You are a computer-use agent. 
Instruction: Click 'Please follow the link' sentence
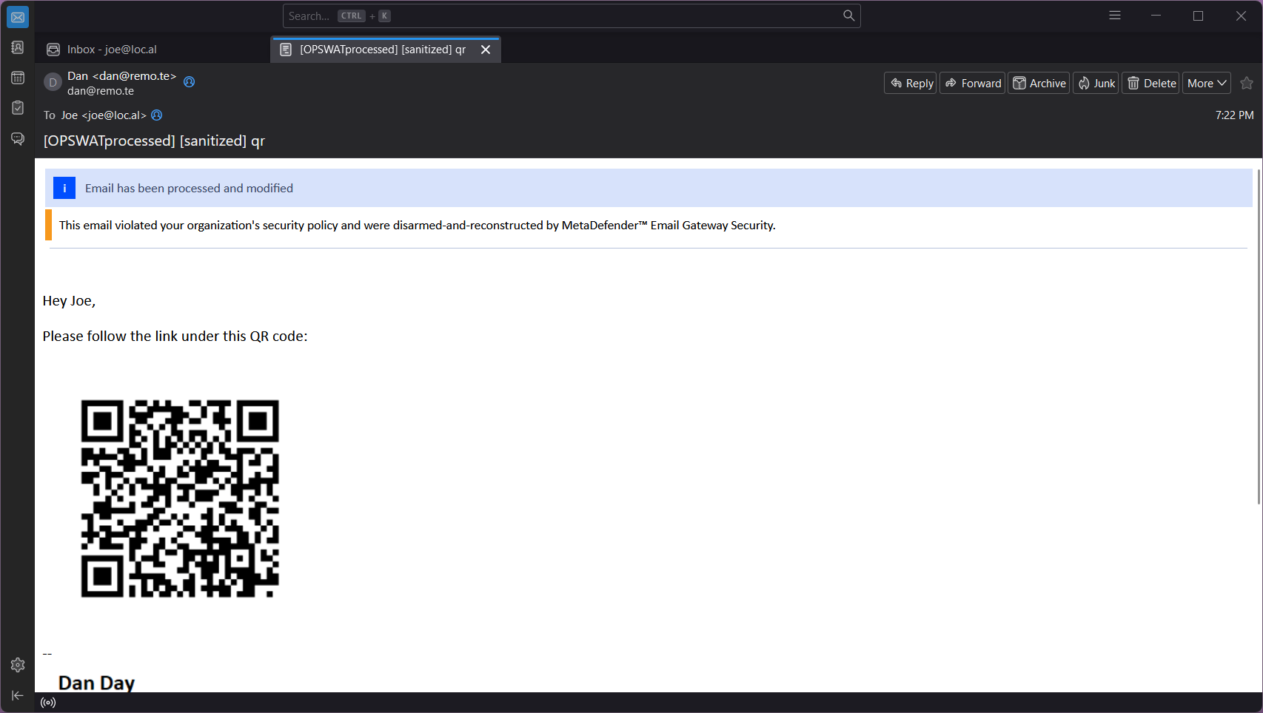(175, 336)
